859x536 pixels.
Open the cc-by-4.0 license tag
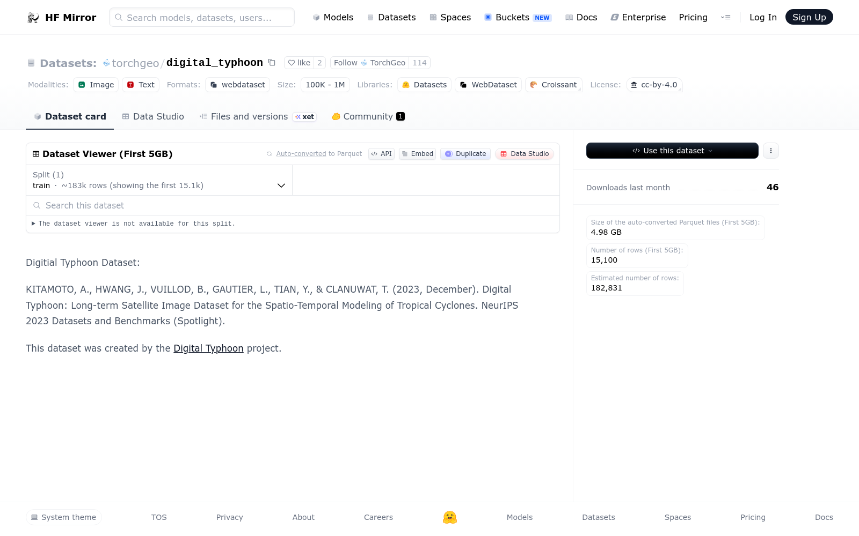654,85
